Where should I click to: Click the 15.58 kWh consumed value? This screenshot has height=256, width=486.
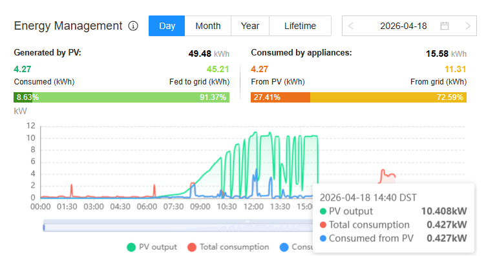tap(446, 54)
